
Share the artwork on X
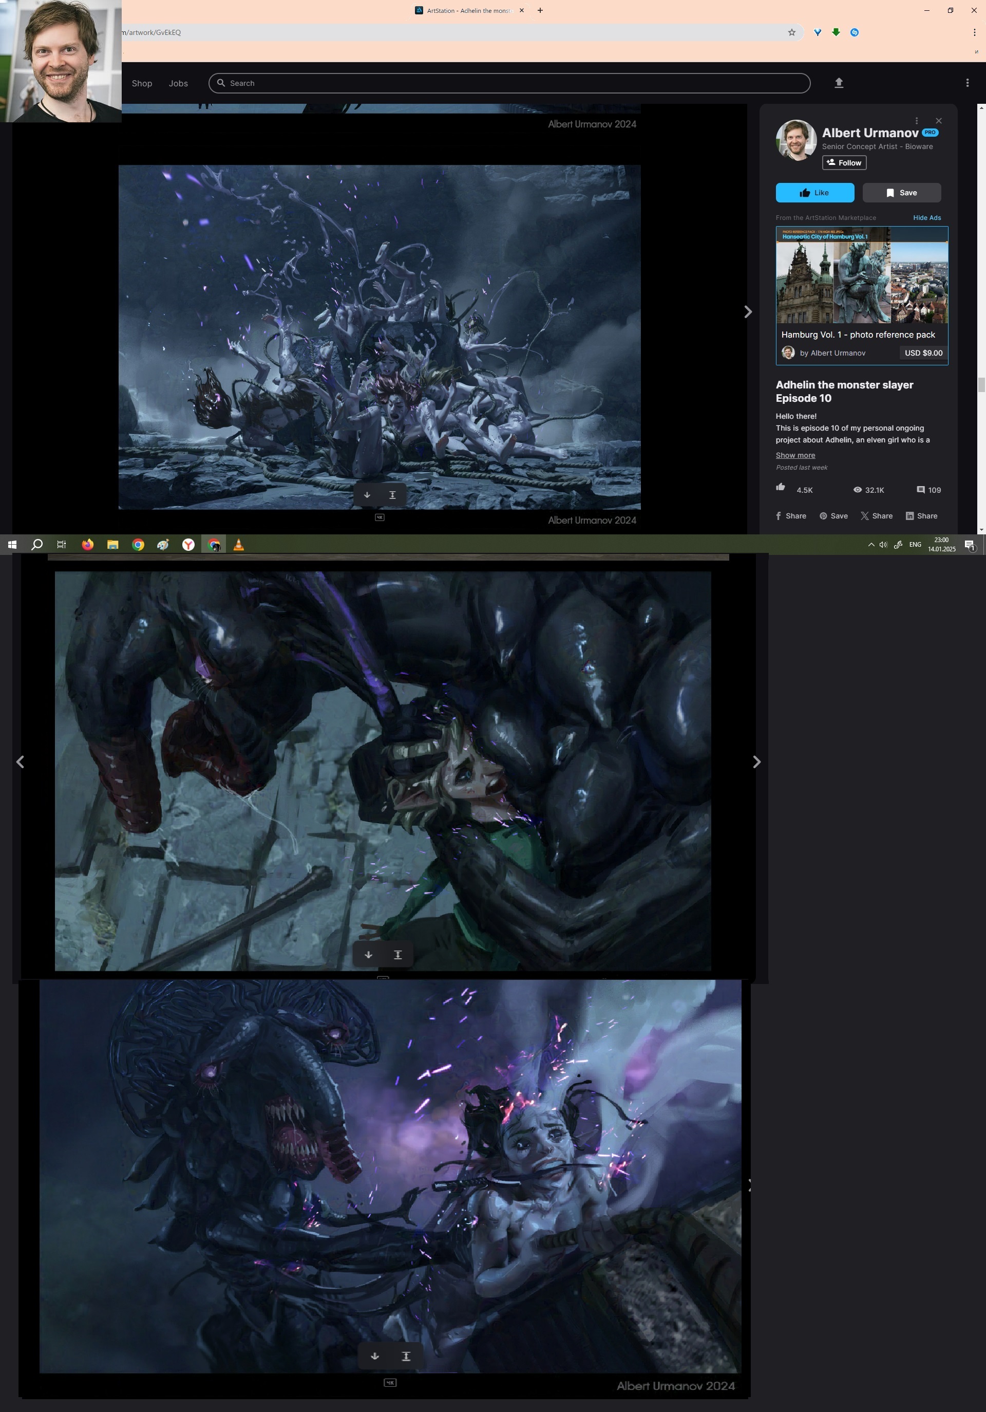(876, 516)
